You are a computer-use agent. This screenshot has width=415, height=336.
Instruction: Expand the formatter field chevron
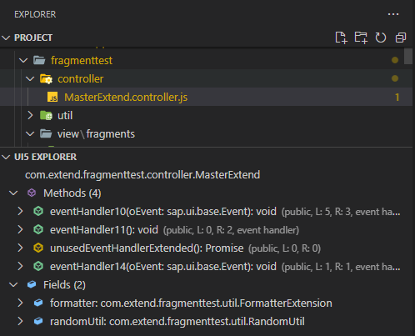(x=20, y=303)
